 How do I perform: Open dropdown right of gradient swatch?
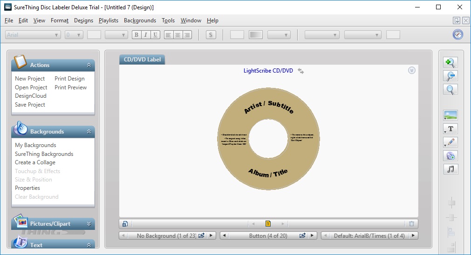279,35
